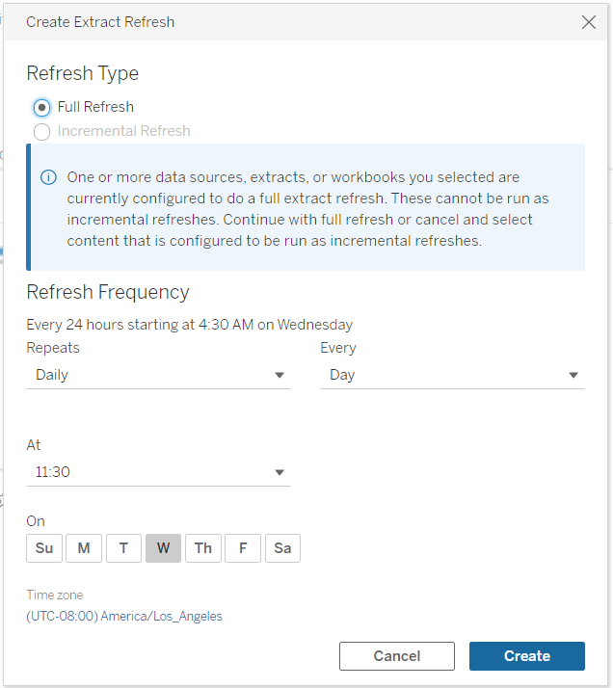Toggle Tuesday day button
The width and height of the screenshot is (613, 688).
[123, 548]
